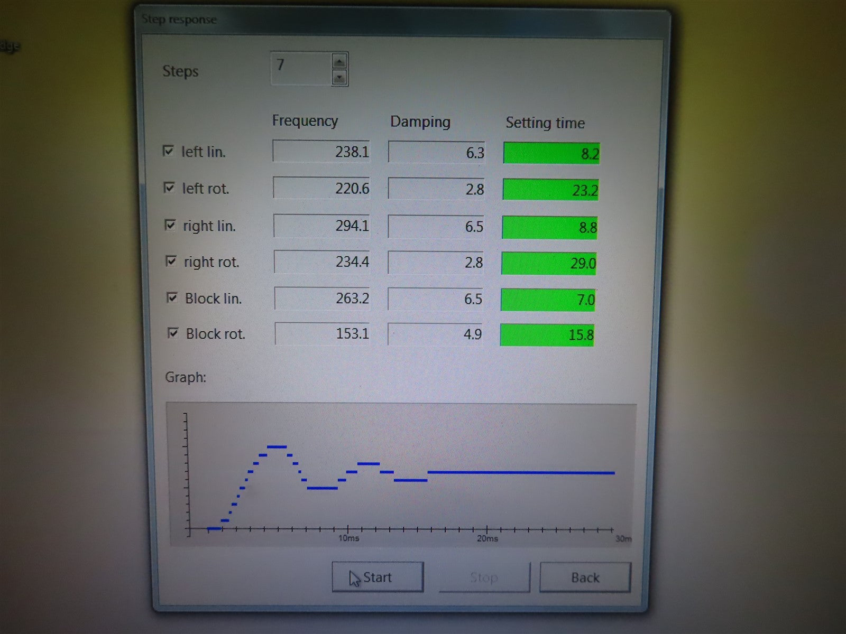Increase Steps with the up arrow
This screenshot has width=846, height=634.
[339, 62]
